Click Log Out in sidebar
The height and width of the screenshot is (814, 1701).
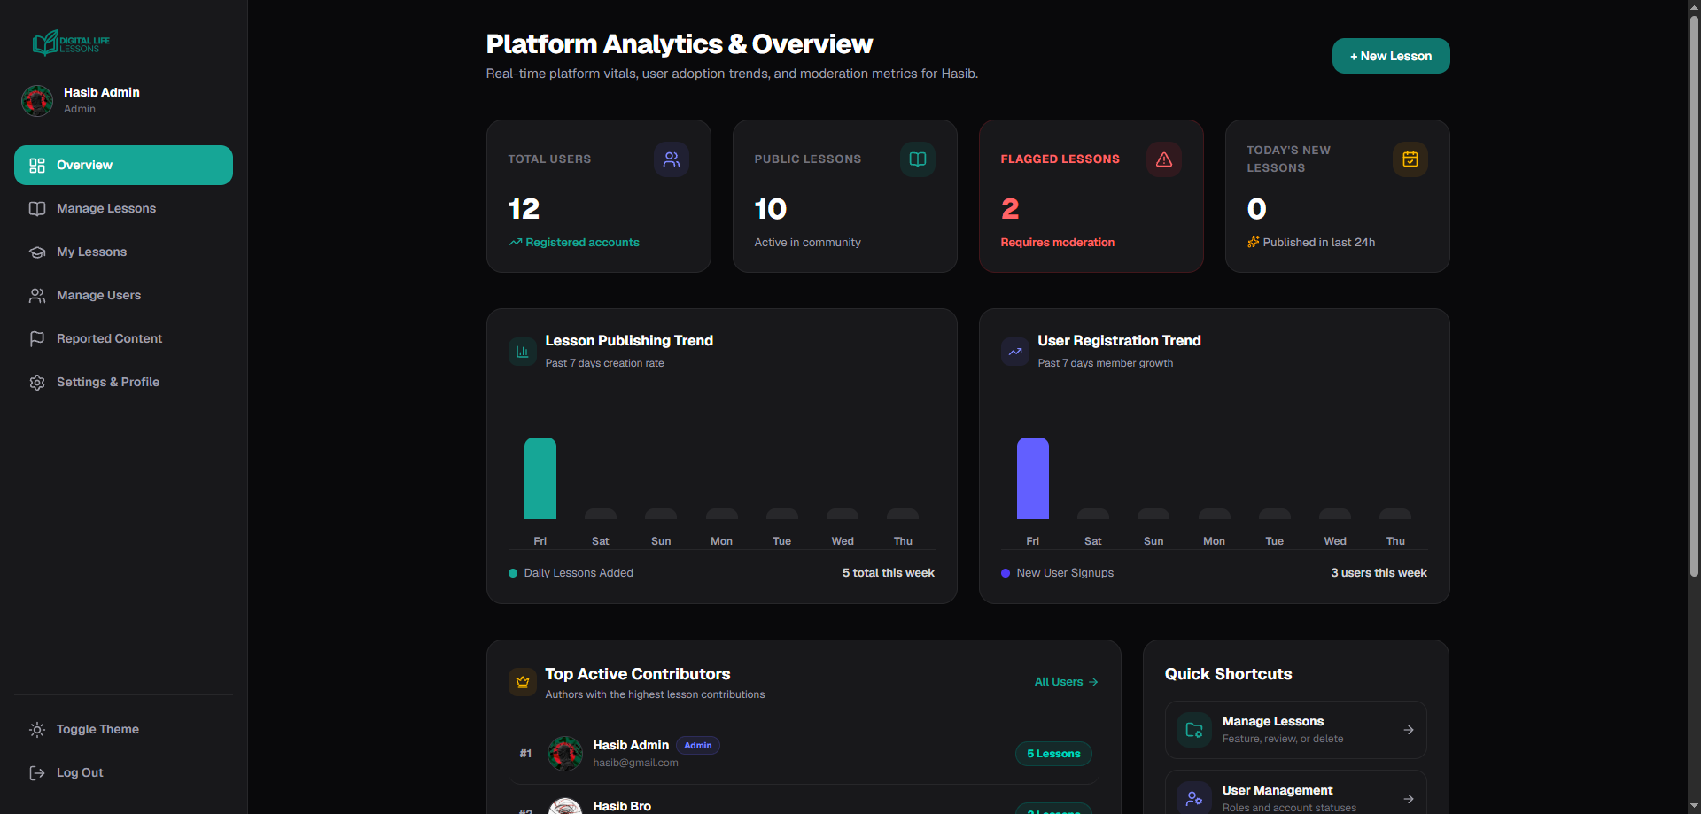tap(123, 772)
